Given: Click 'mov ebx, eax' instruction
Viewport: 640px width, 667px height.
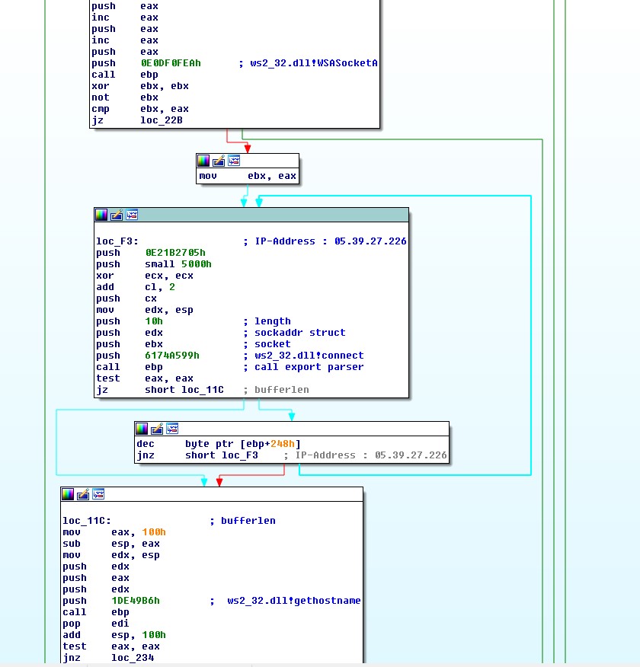Looking at the screenshot, I should pyautogui.click(x=248, y=176).
